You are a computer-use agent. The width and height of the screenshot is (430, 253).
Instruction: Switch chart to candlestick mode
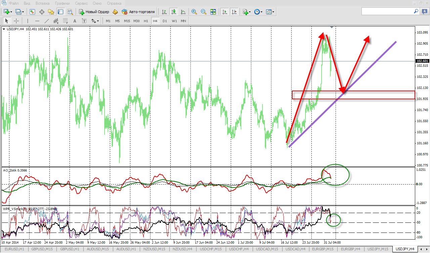174,12
